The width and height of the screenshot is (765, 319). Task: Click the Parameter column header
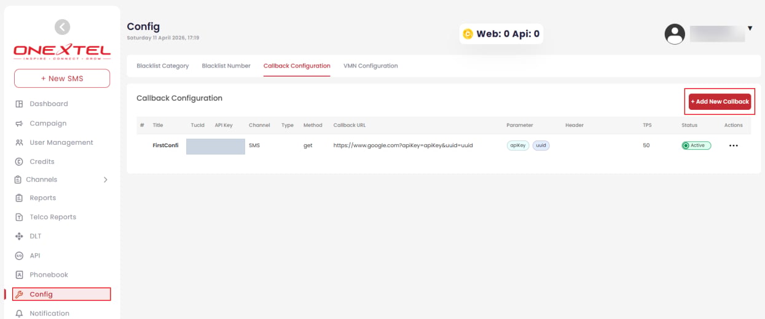(520, 125)
